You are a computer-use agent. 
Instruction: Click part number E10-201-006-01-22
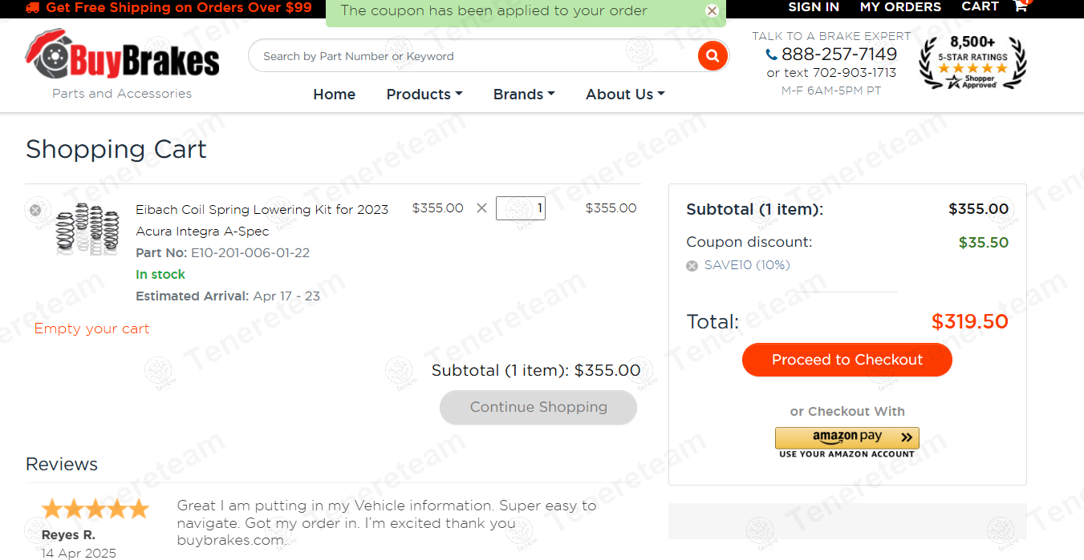point(250,253)
